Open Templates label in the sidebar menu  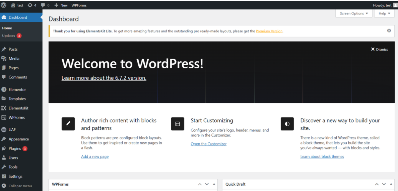click(17, 99)
